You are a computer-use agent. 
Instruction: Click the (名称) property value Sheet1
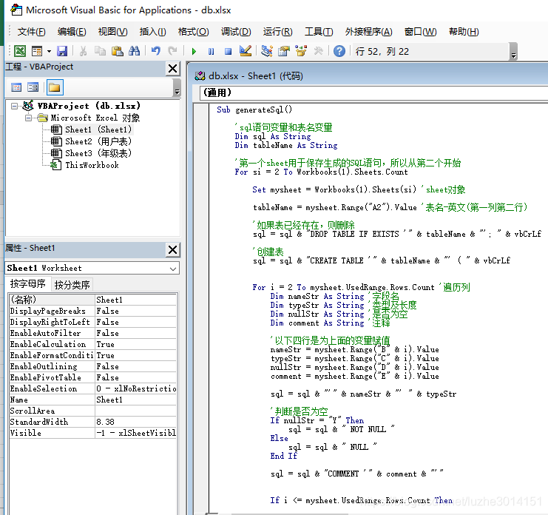click(x=135, y=300)
